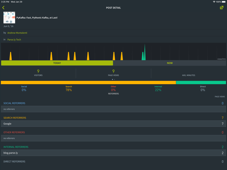Open author Andrew Montalenti link

[17, 33]
